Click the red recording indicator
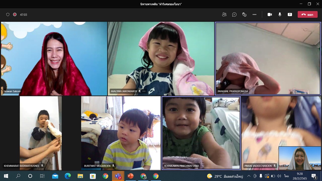Image resolution: width=322 pixels, height=181 pixels. click(x=15, y=15)
